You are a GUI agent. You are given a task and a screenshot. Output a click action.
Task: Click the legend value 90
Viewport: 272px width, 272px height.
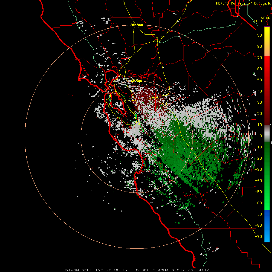[x=260, y=35]
